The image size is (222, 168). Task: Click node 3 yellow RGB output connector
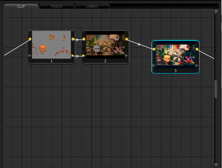(197, 49)
